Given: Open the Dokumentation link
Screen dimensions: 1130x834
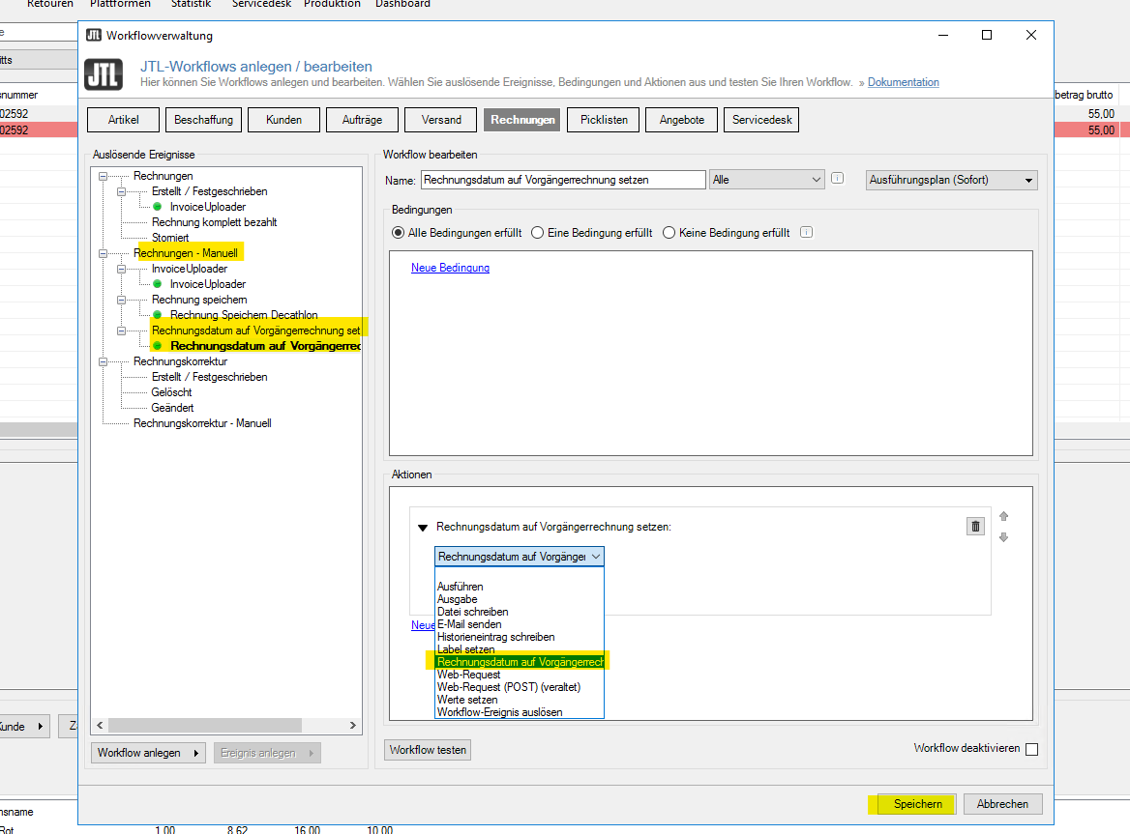Looking at the screenshot, I should [x=903, y=82].
